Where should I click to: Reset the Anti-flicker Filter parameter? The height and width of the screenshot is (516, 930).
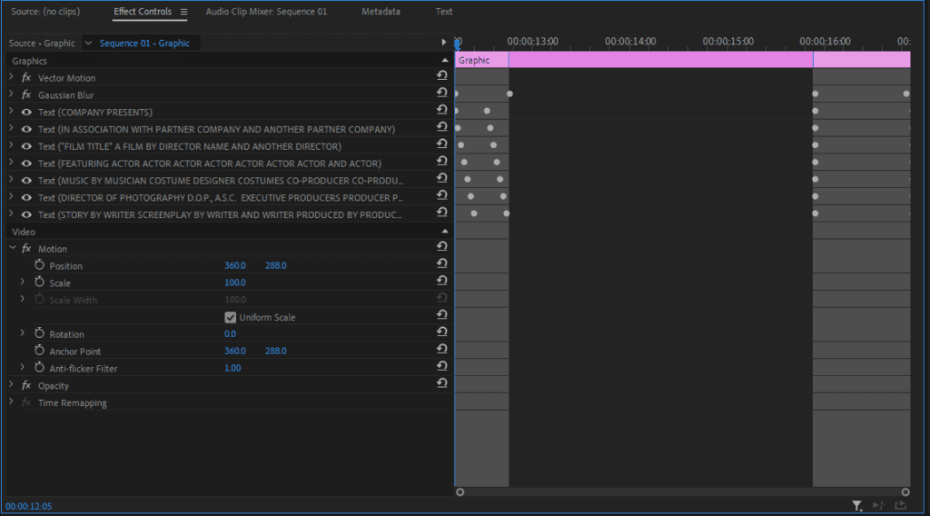(442, 366)
